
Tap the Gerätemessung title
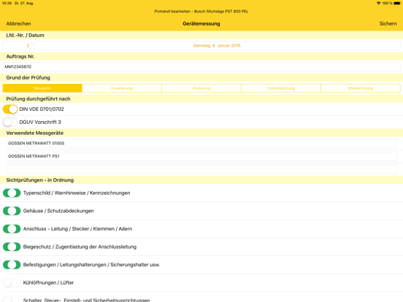(201, 23)
